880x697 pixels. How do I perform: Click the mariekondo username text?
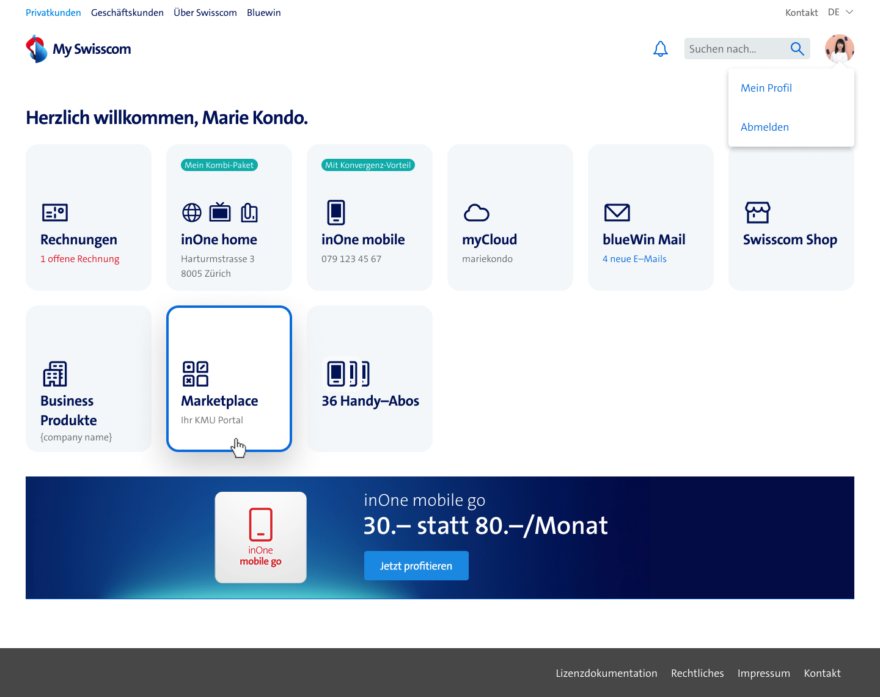488,259
